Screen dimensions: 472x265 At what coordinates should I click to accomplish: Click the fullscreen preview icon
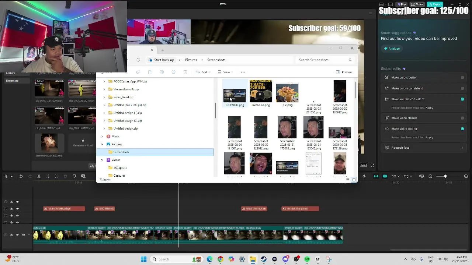[x=372, y=166]
